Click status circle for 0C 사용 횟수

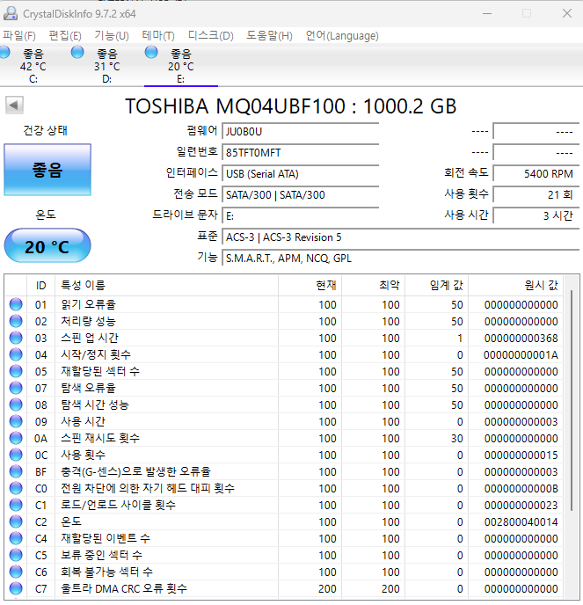16,455
